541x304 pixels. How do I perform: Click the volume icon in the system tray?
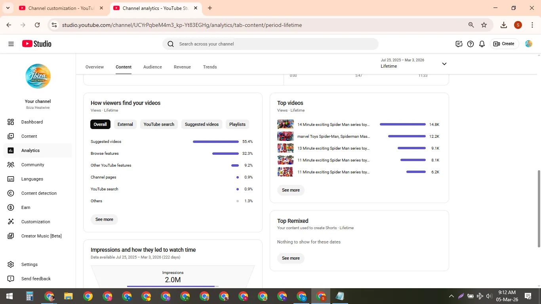click(x=489, y=296)
